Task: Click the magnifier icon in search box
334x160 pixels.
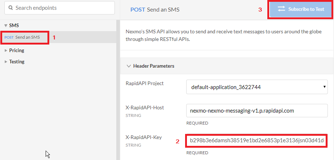Action: click(10, 8)
